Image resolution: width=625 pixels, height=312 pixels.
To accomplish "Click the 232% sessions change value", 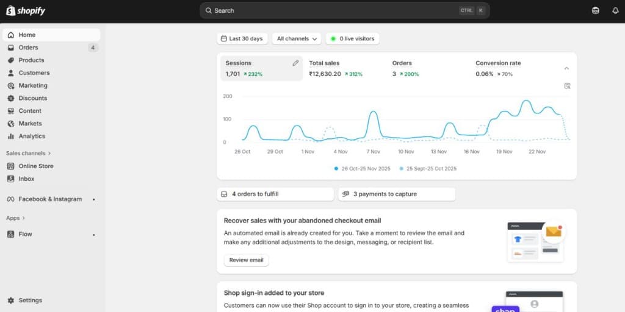I will tap(253, 74).
